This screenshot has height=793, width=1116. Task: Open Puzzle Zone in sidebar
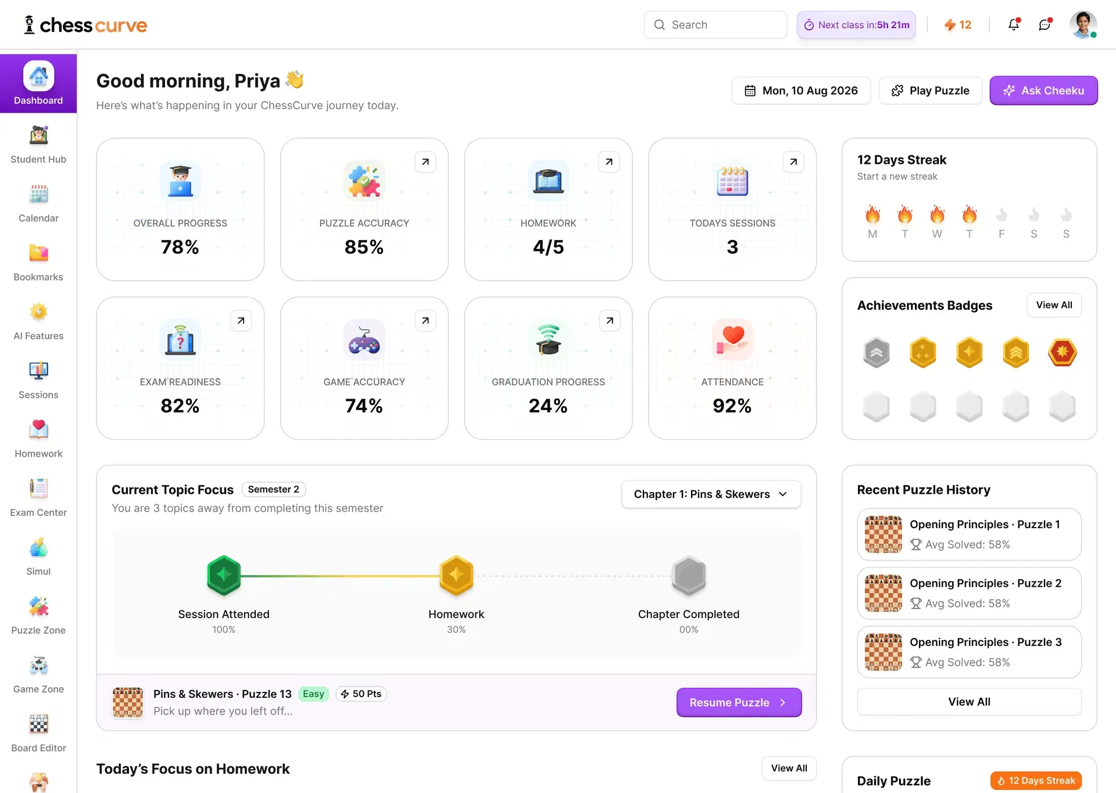[x=38, y=616]
